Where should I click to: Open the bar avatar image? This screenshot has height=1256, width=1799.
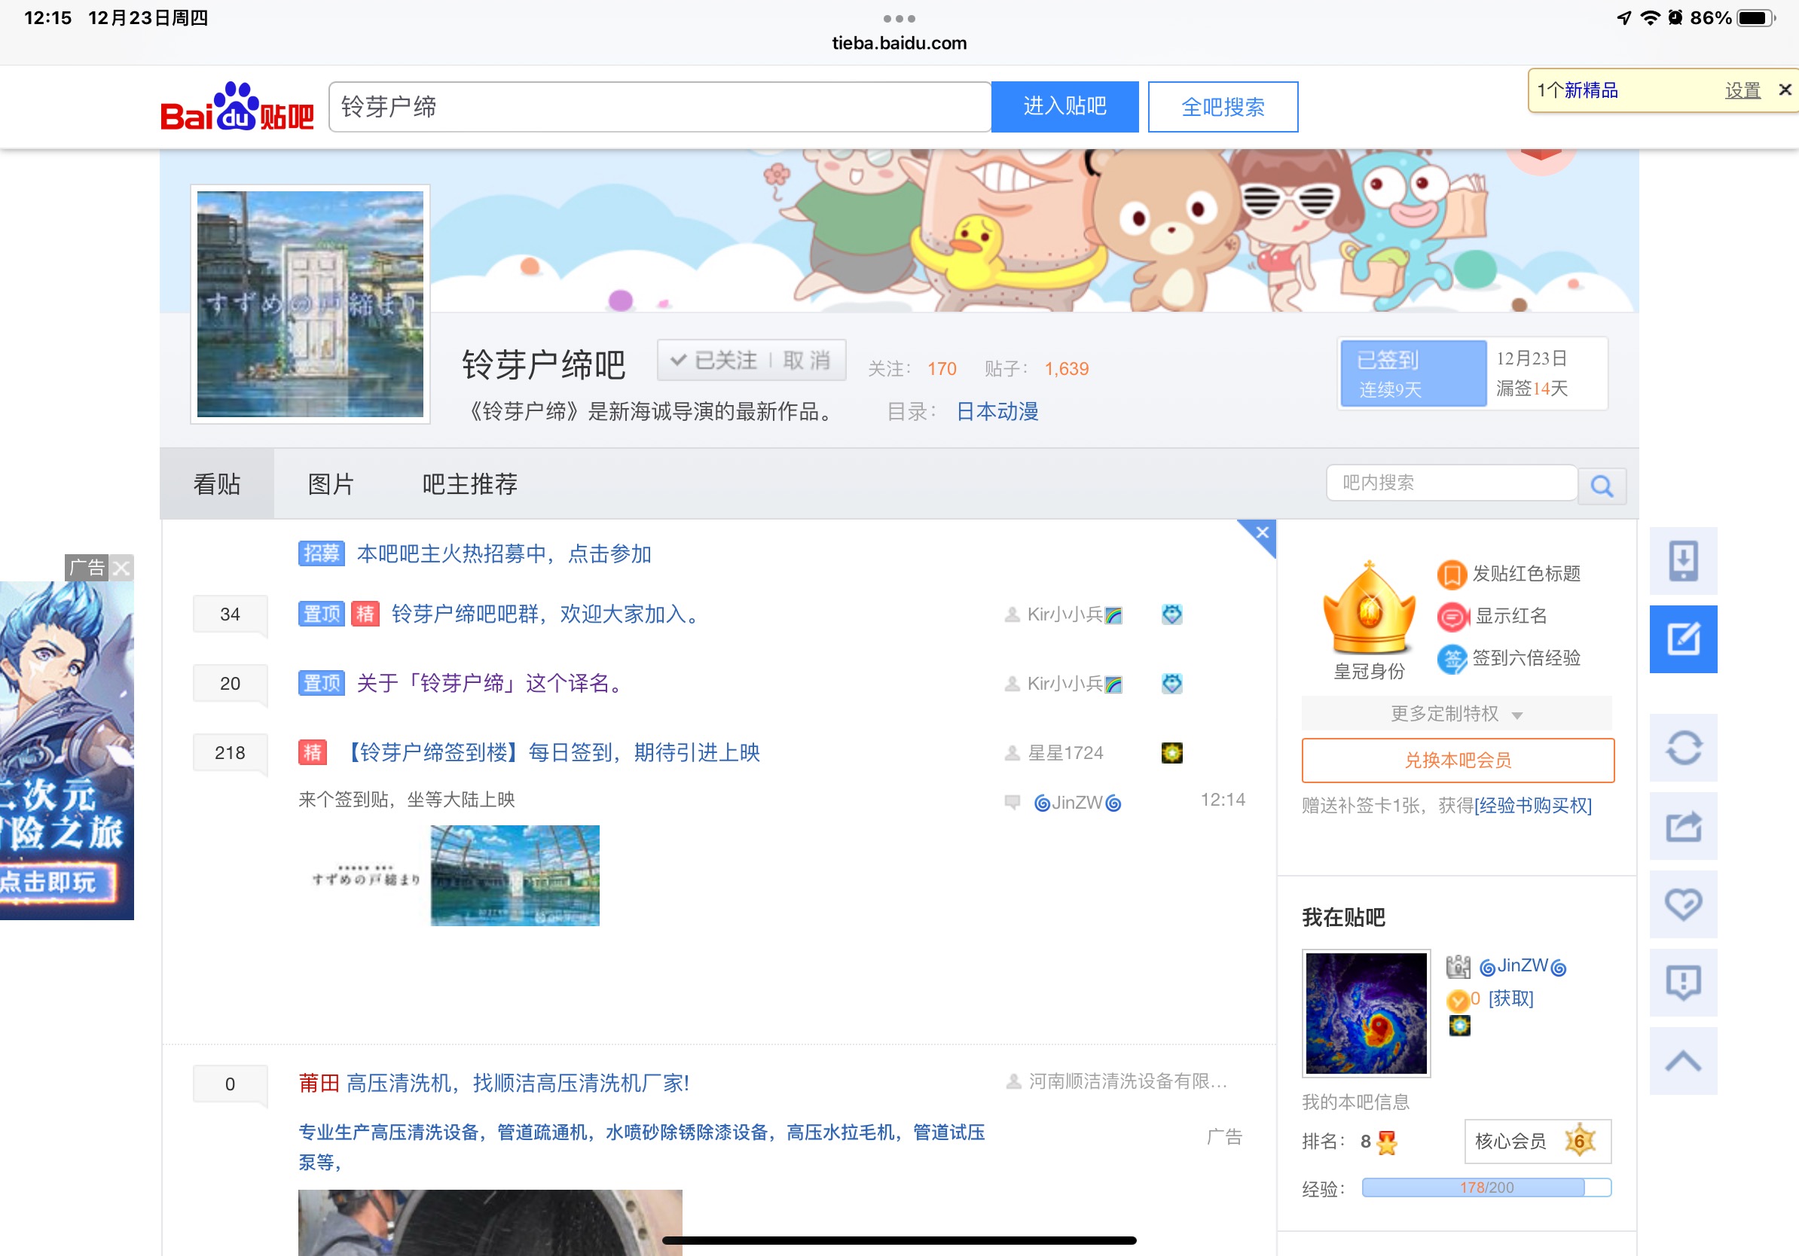coord(310,303)
